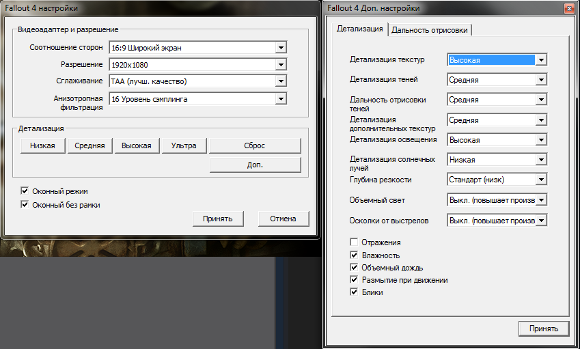Enable the Отражения checkbox
The width and height of the screenshot is (580, 349).
pyautogui.click(x=354, y=242)
